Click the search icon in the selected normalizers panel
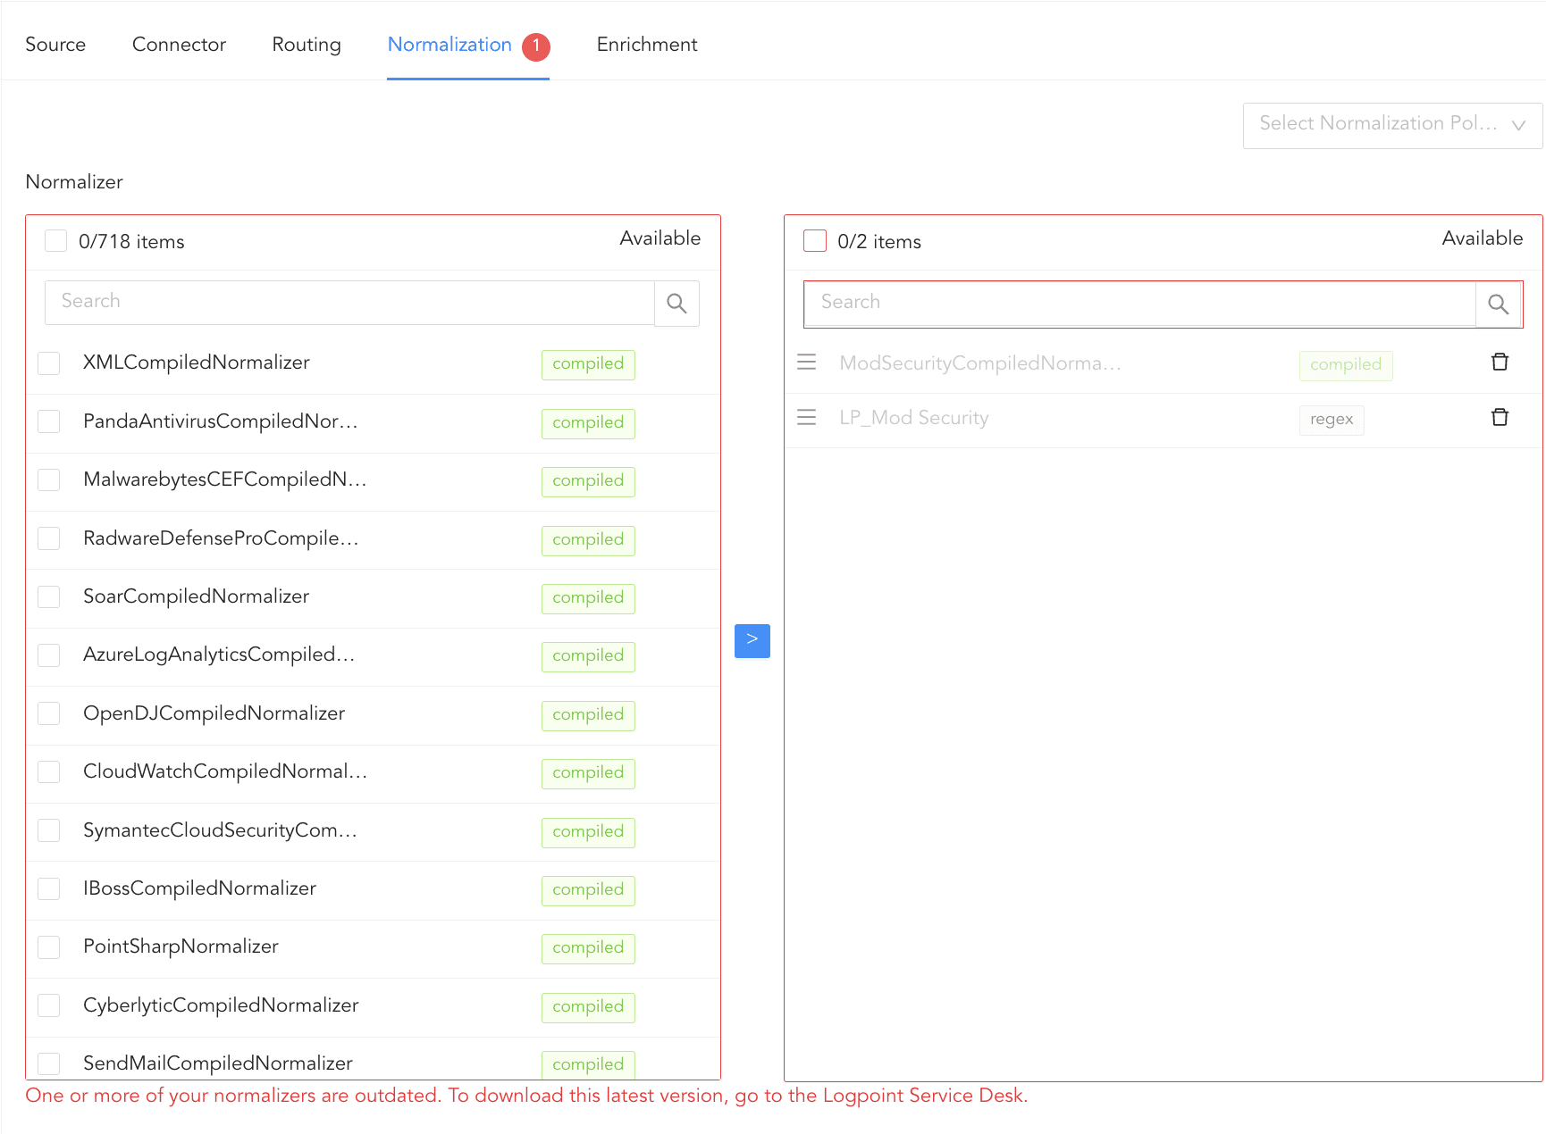The image size is (1546, 1134). (x=1498, y=304)
